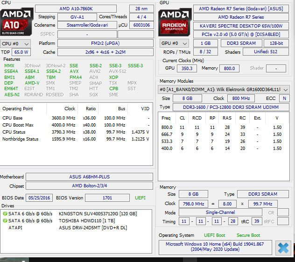Click the AMD Radeon R7 Series (Godavari) [ASUS] field
This screenshot has width=295, height=262.
(241, 9)
